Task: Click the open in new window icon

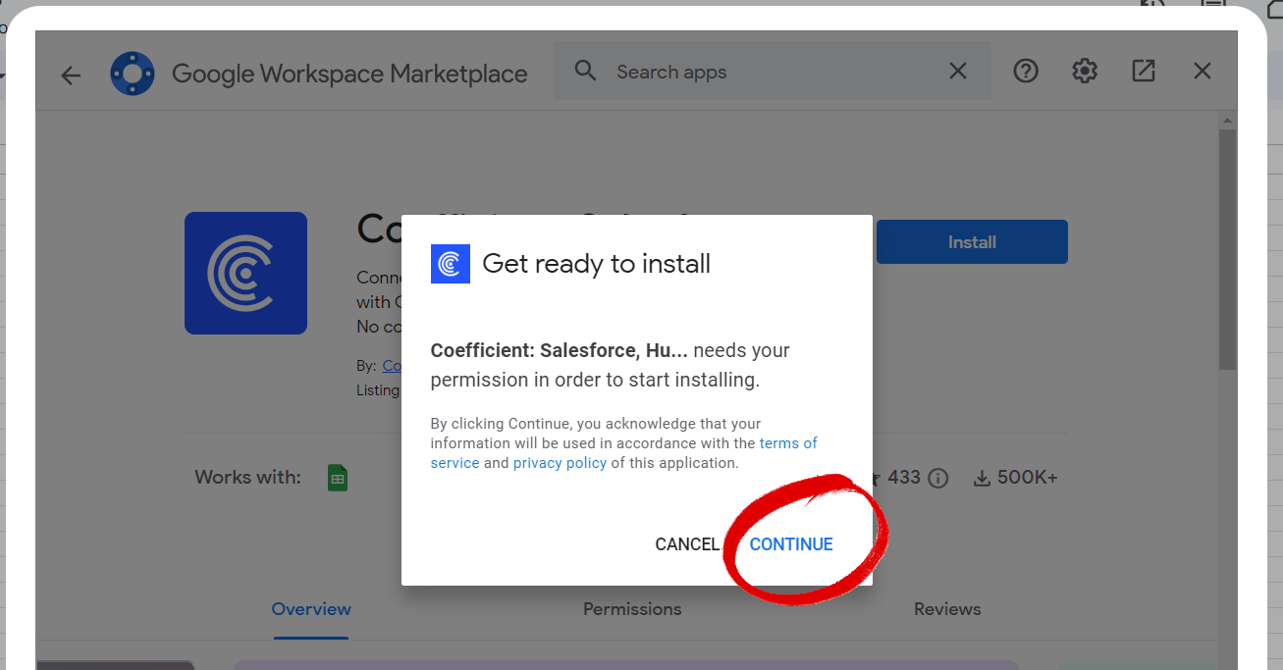Action: click(x=1144, y=71)
